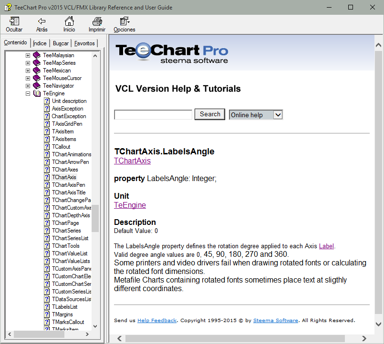
Task: Select TChartSeriesList in the tree
Action: pyautogui.click(x=70, y=238)
